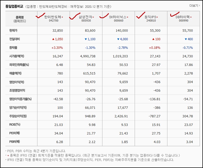Viewport: 203px width, 168px height.
Task: Click the blue down-arrow beside 400
Action: pos(186,39)
